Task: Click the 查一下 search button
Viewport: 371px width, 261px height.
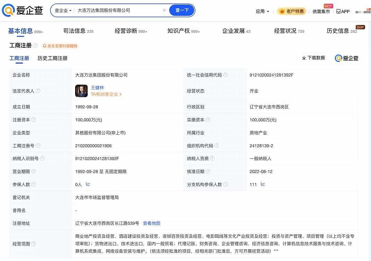Action: (182, 10)
